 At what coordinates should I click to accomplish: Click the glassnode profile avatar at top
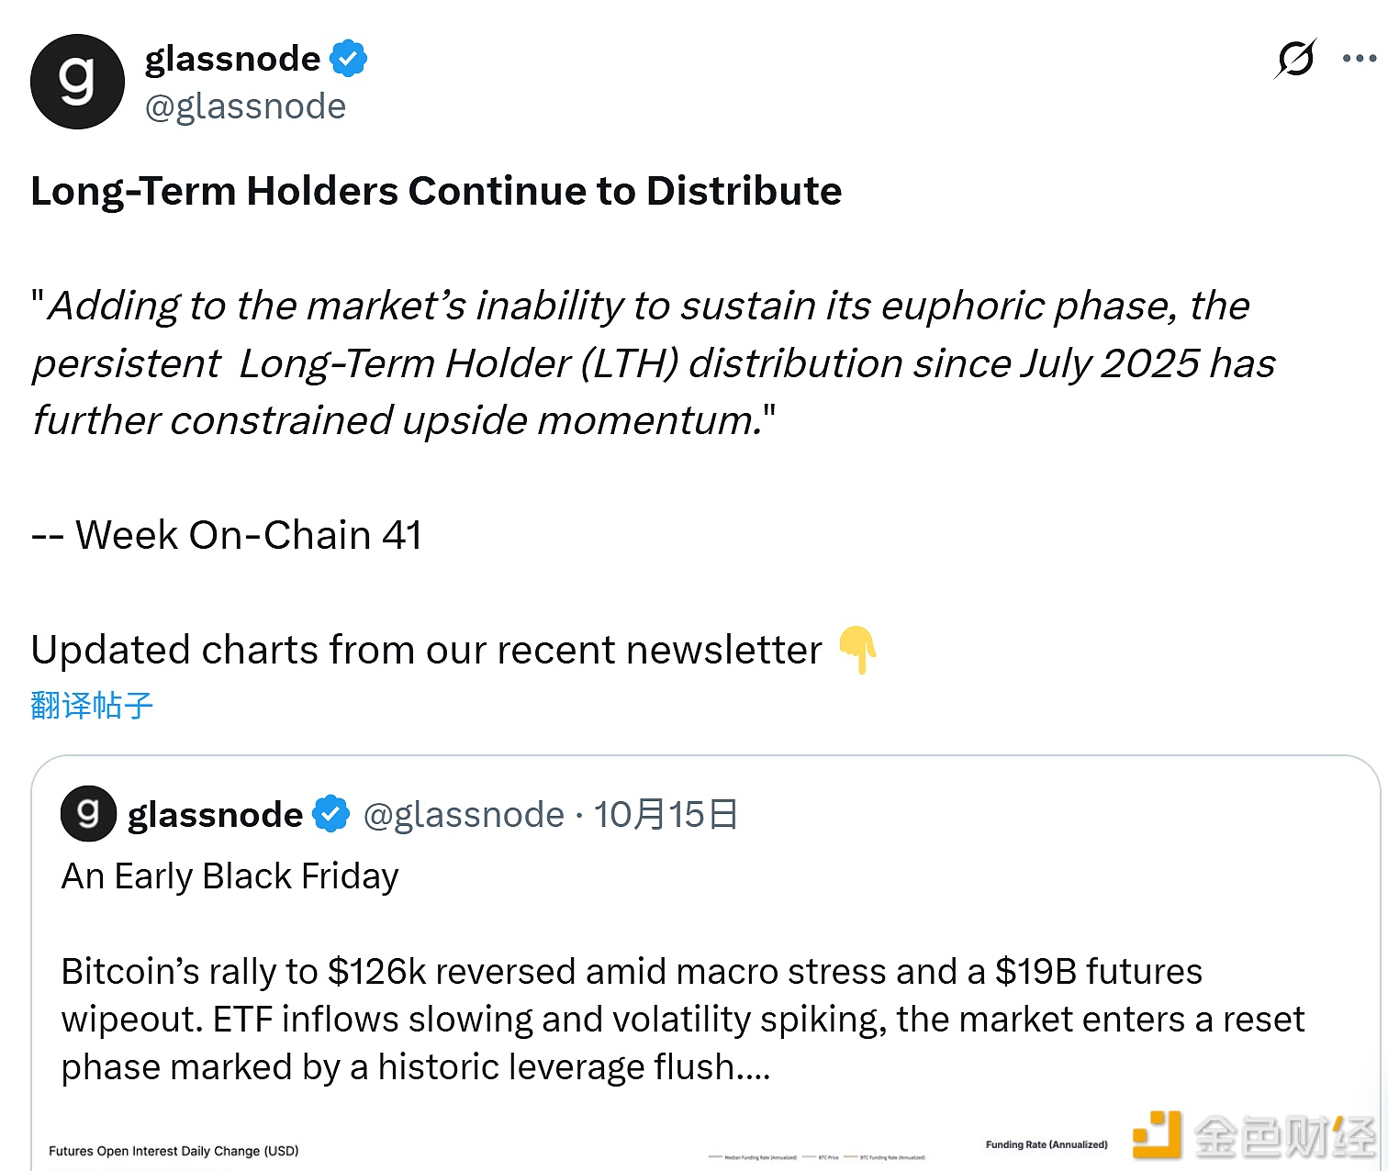click(x=77, y=82)
